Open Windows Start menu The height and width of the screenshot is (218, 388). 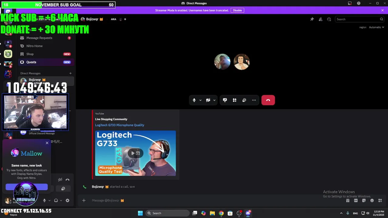(x=140, y=213)
